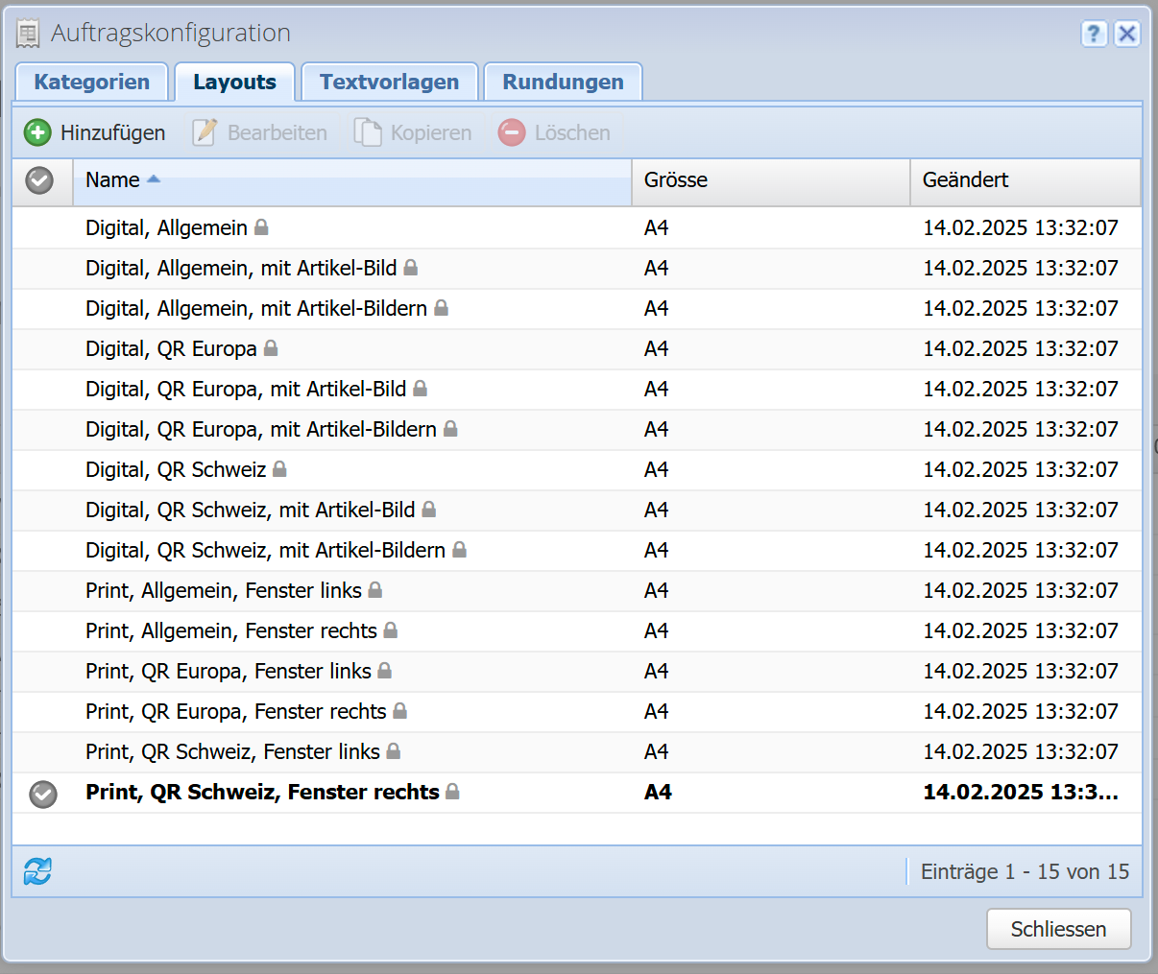Image resolution: width=1158 pixels, height=974 pixels.
Task: Sort by the Grösse column header
Action: pyautogui.click(x=676, y=180)
